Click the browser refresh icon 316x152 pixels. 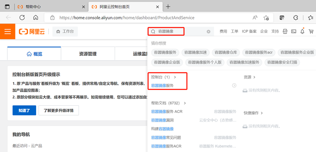[x=22, y=18]
